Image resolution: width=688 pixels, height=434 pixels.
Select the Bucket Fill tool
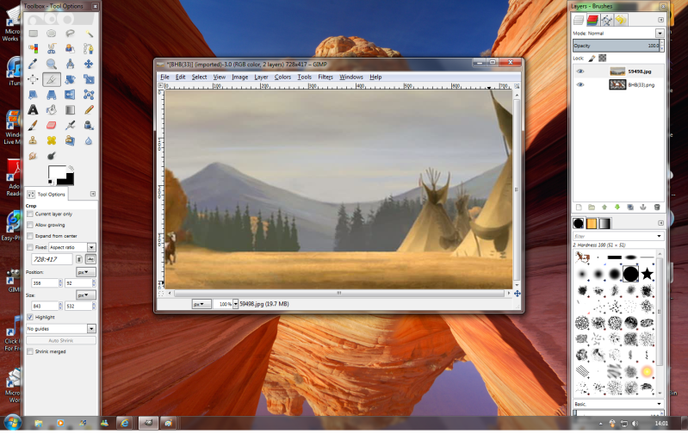pos(52,109)
